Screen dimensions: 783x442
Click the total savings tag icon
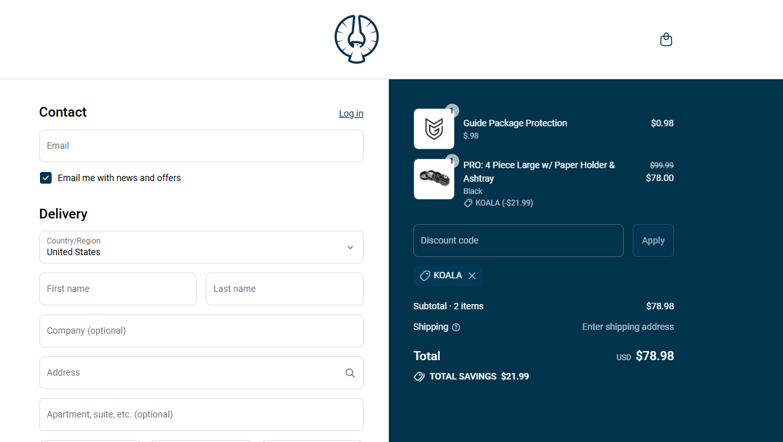pos(419,377)
